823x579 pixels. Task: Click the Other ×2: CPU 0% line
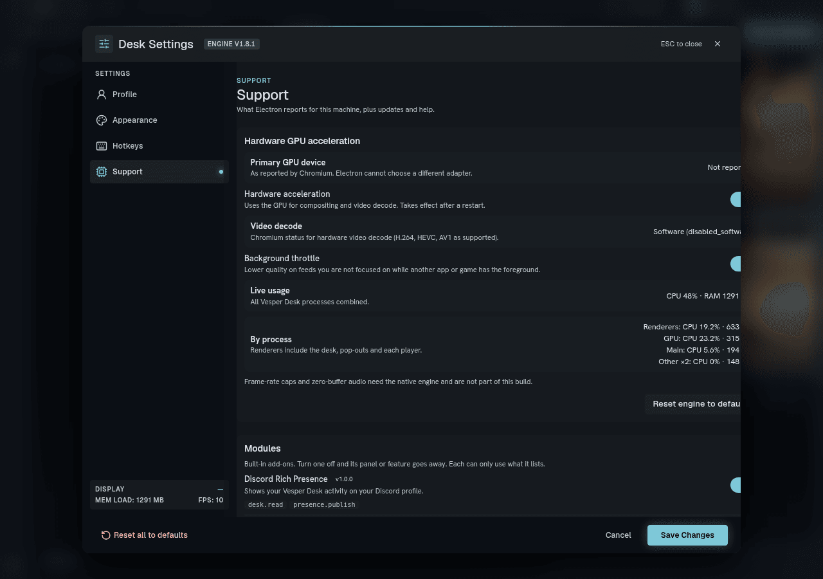(x=700, y=362)
